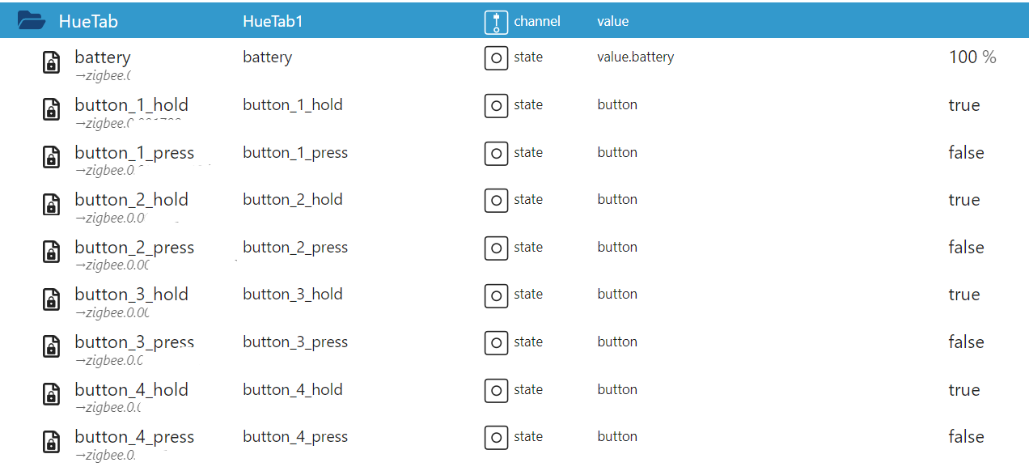The image size is (1029, 471).
Task: Click the state icon in button_2_hold row
Action: click(x=496, y=200)
